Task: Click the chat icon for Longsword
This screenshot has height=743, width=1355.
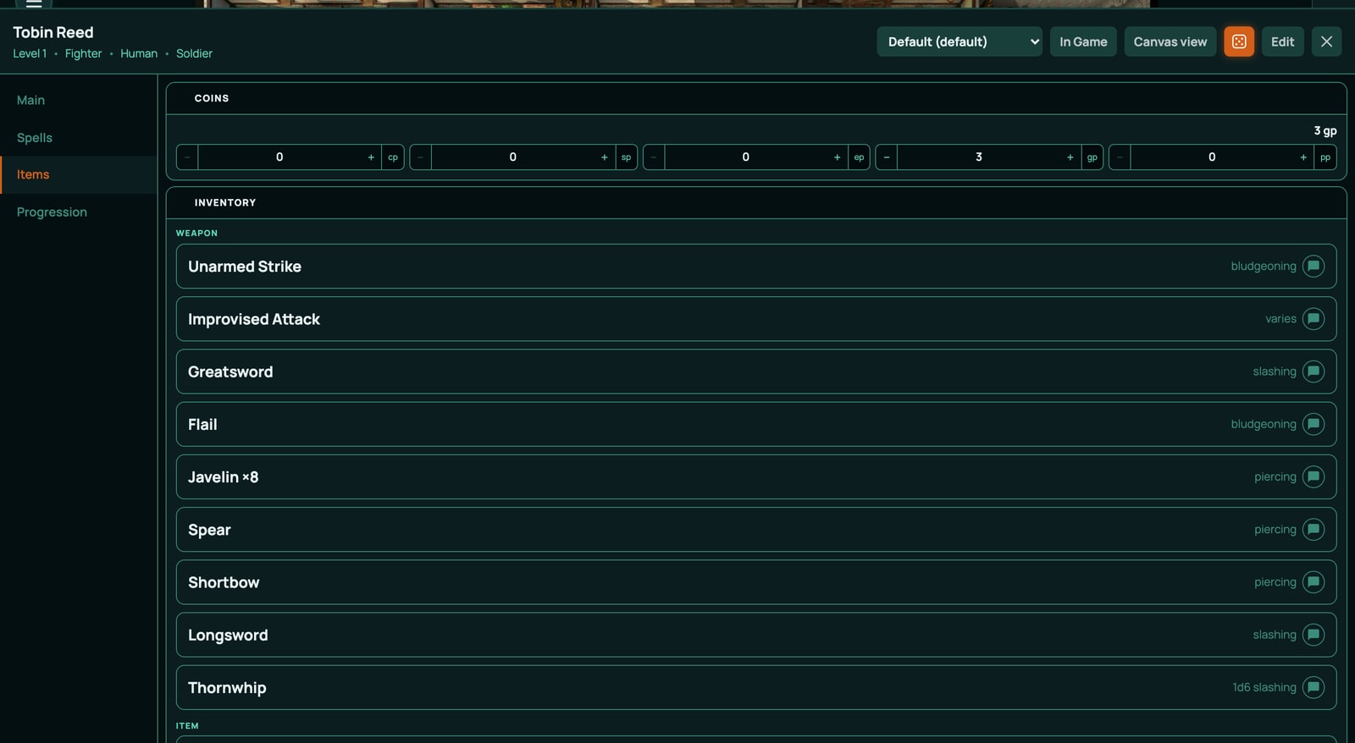Action: 1314,635
